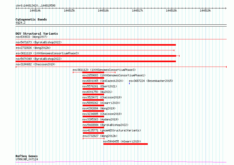This screenshot has width=234, height=165.
Task: Select the nsv5471673 (ByrskaBishop2022) variant label
Action: click(39, 42)
